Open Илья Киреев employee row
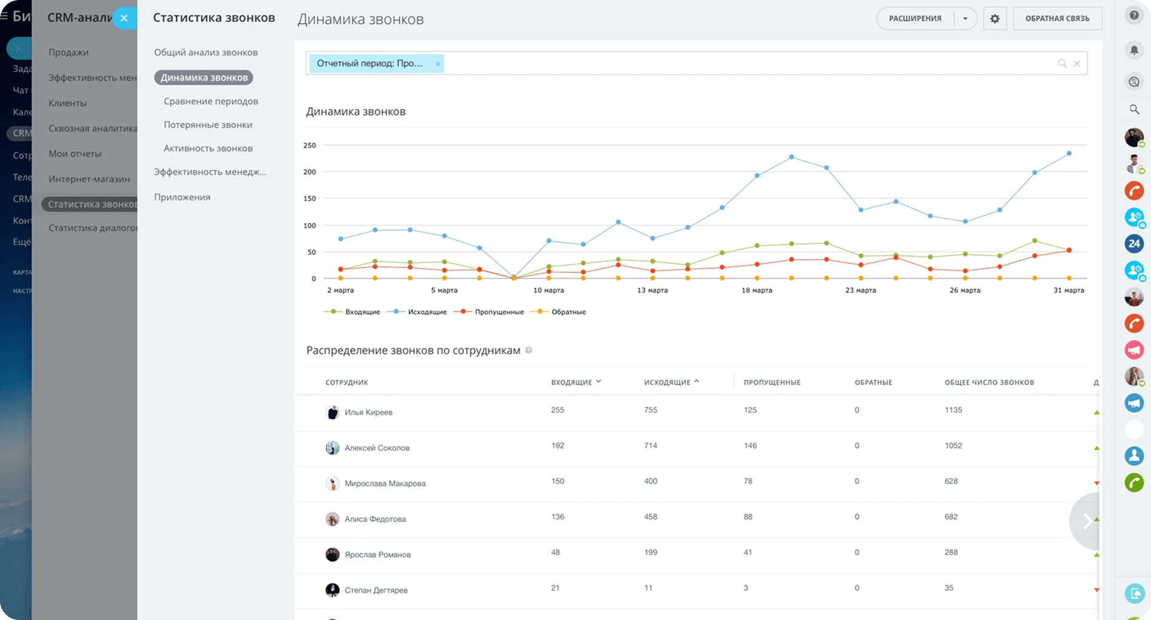Viewport: 1151px width, 620px height. click(368, 412)
